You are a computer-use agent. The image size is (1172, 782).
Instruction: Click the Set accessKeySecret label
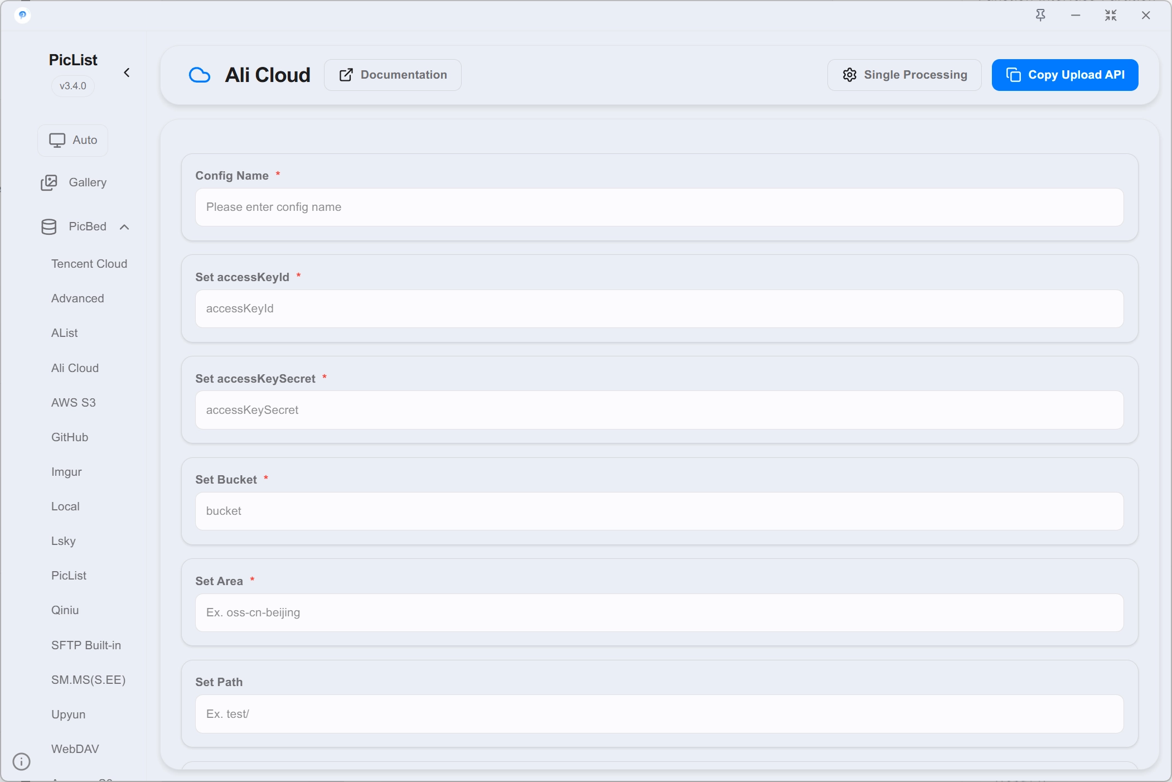tap(255, 379)
